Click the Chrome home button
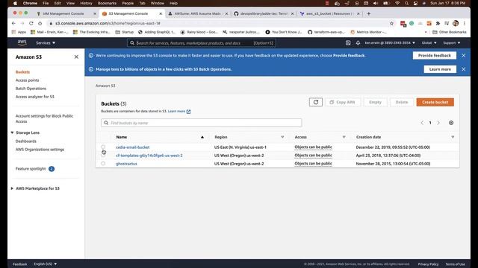The width and height of the screenshot is (478, 268). 40,23
